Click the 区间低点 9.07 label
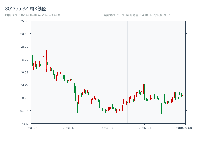 coord(160,15)
